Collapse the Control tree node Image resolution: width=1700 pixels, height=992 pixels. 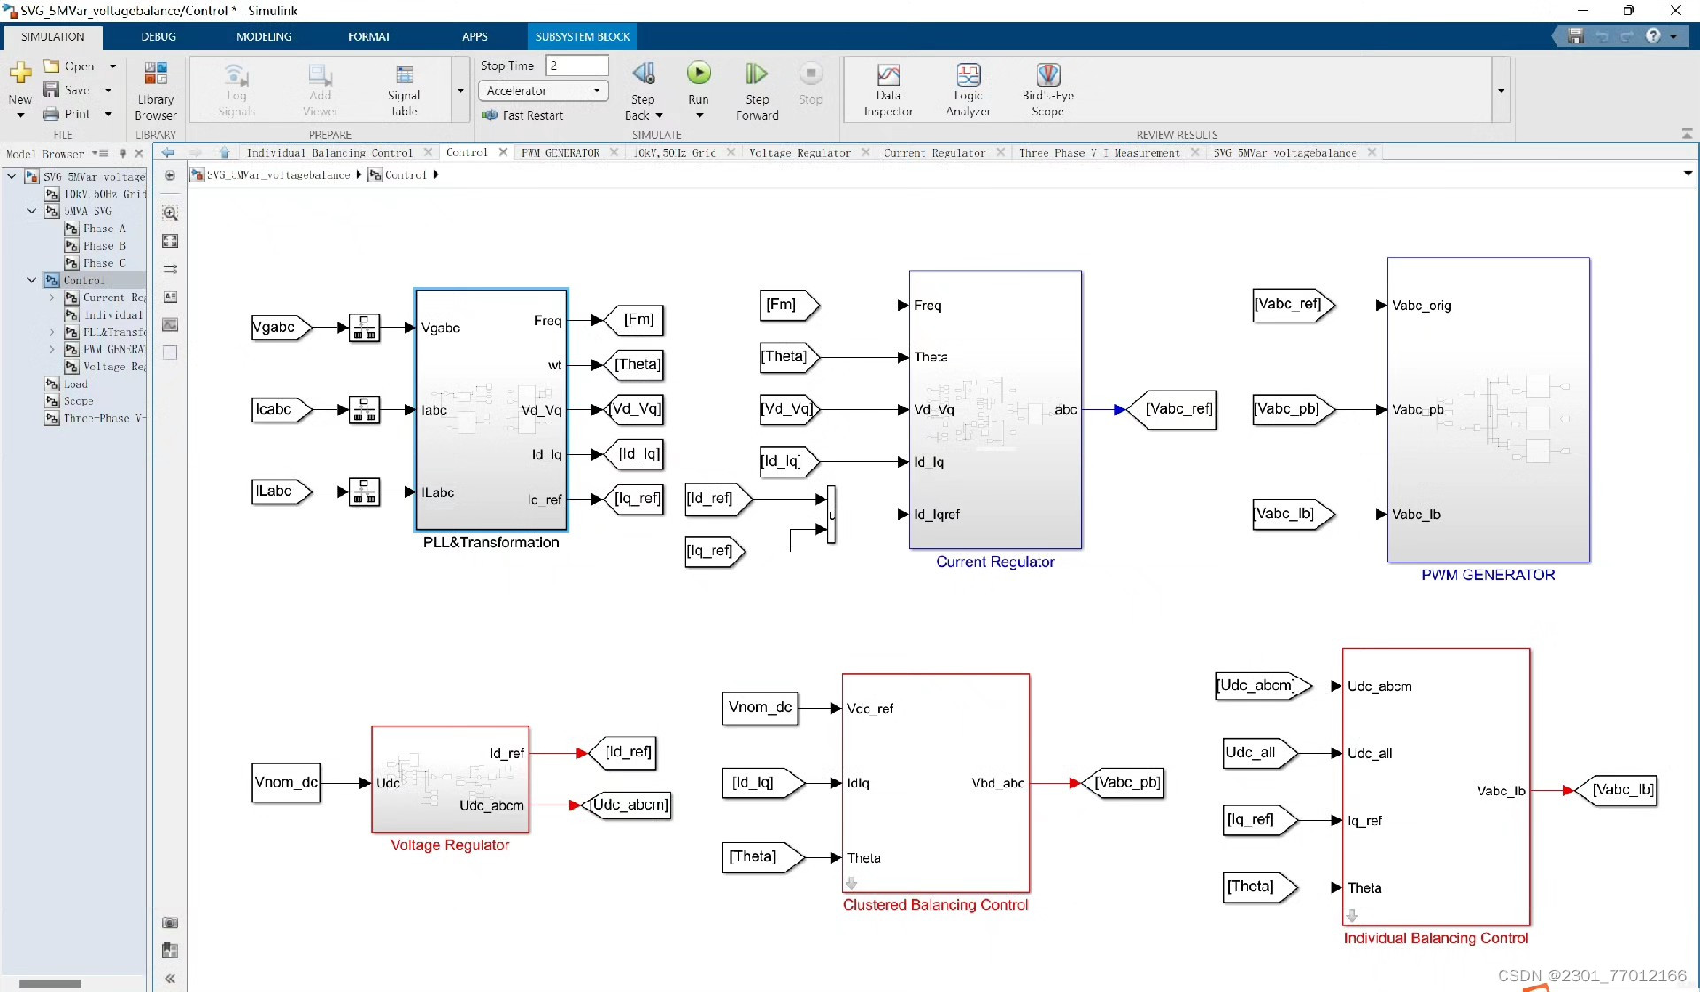coord(32,280)
